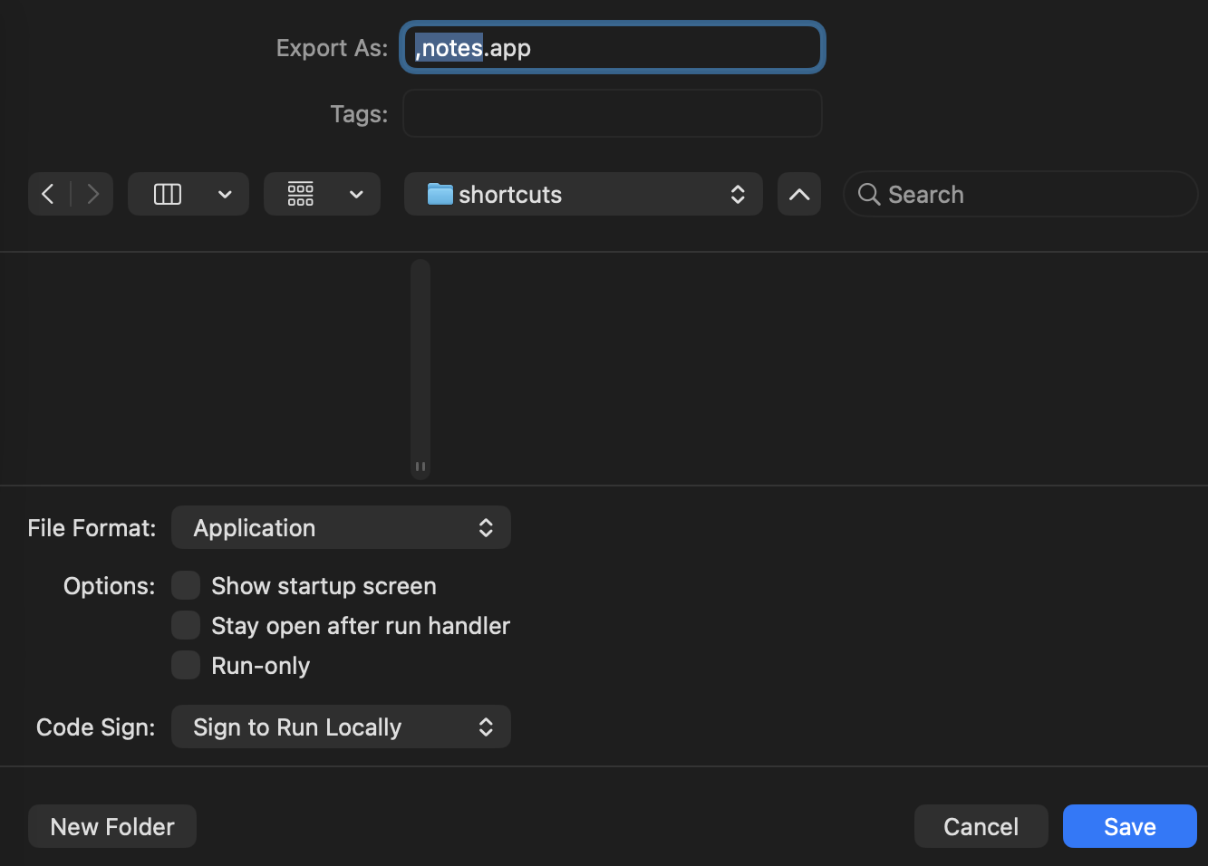Click the Save button

pos(1129,826)
